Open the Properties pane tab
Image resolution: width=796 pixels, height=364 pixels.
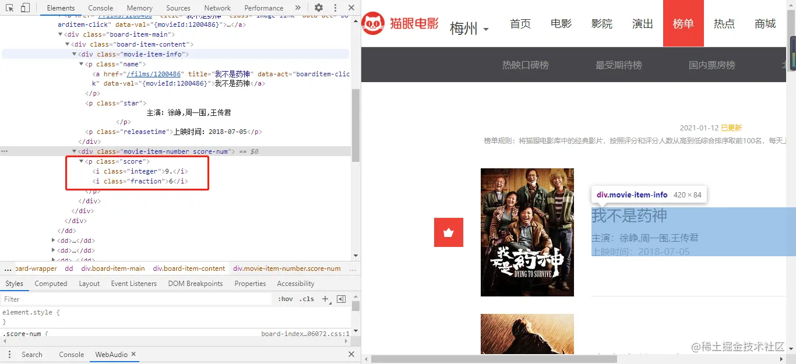pos(250,284)
